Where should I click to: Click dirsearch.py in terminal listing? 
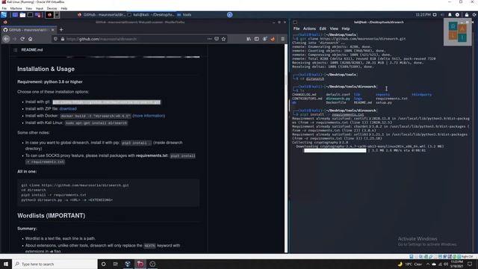coord(338,99)
